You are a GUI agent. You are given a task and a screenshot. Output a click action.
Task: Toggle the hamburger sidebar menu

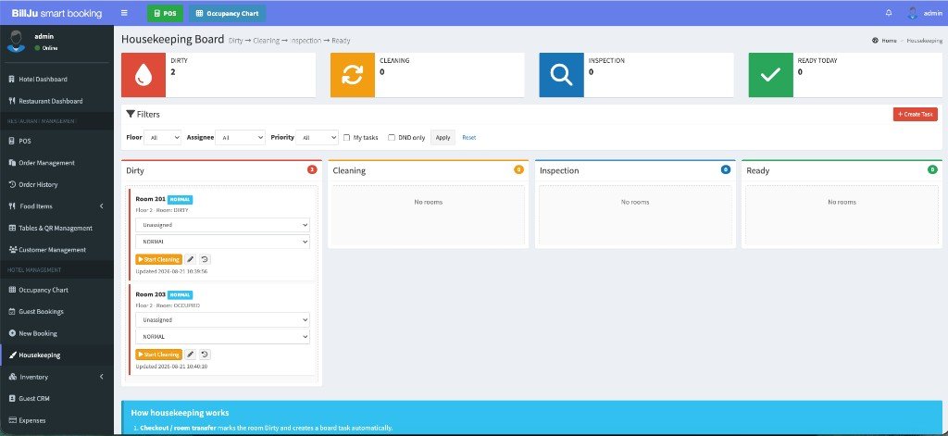click(x=124, y=13)
